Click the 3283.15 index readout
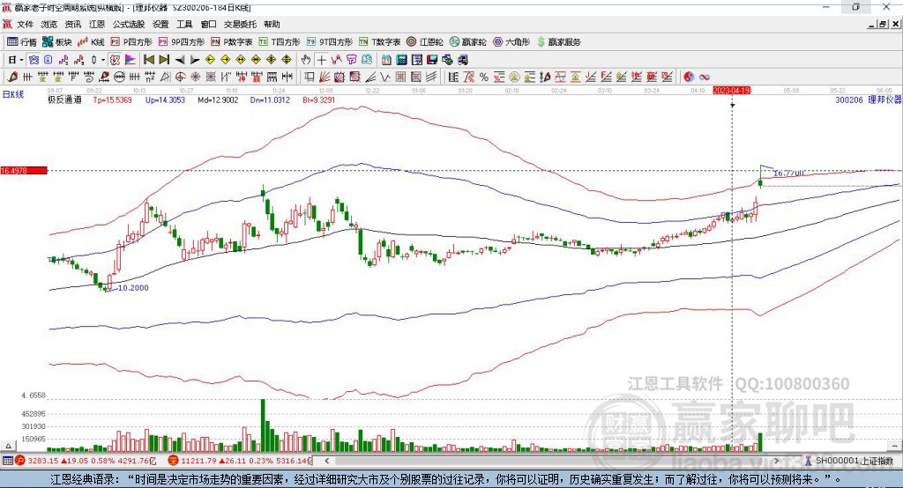This screenshot has width=903, height=488. tap(43, 461)
